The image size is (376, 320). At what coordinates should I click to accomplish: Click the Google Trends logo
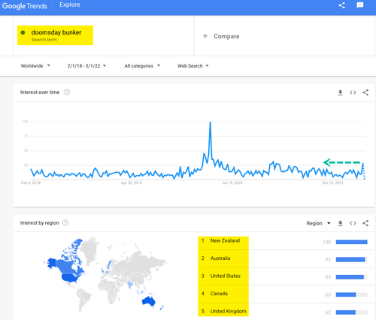(25, 6)
